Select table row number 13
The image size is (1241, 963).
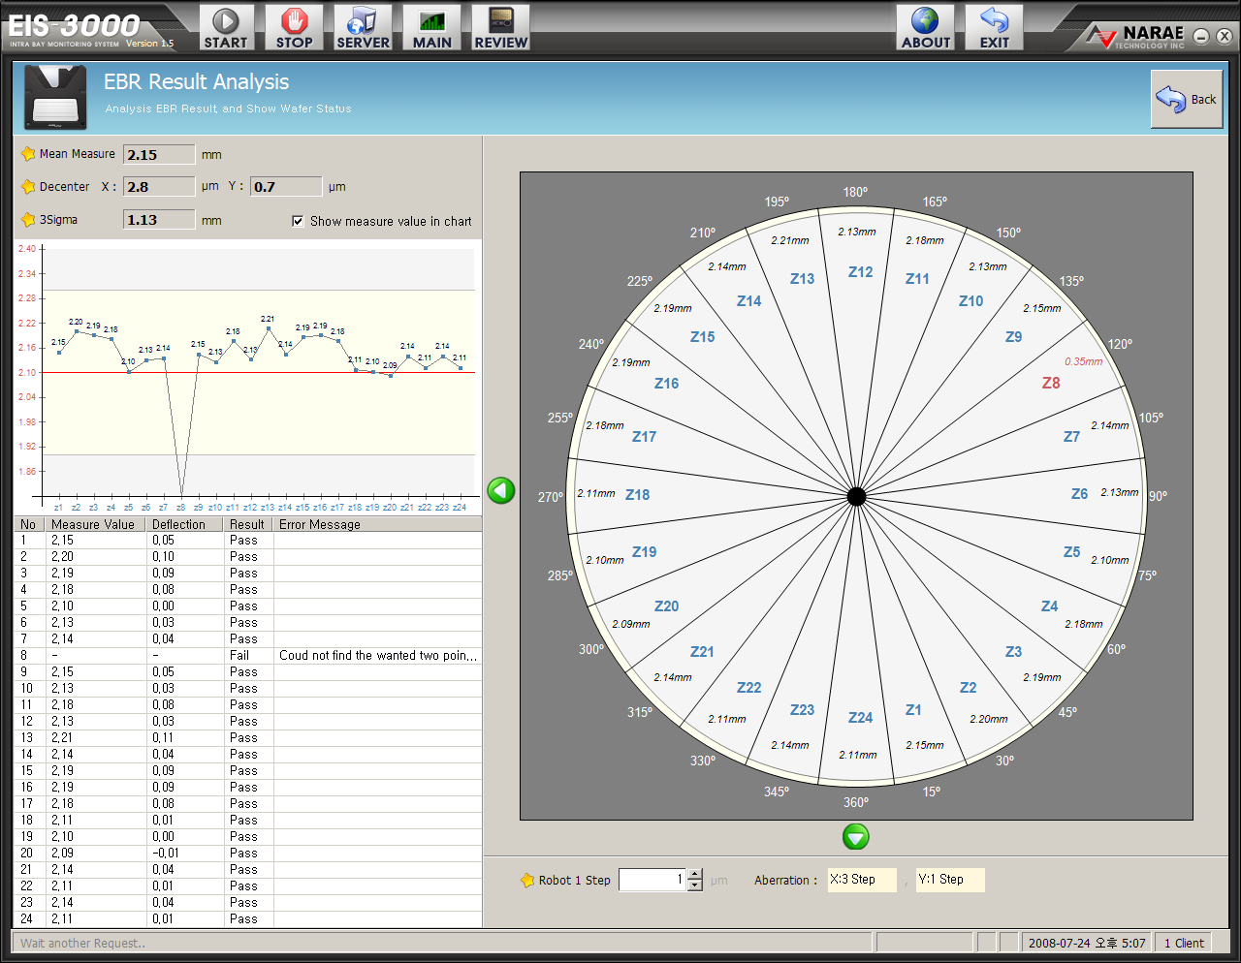pyautogui.click(x=248, y=737)
